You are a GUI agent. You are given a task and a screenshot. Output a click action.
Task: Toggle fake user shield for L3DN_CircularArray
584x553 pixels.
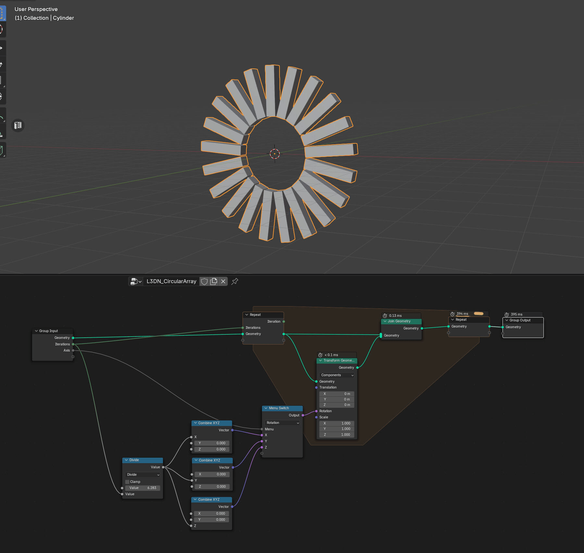[x=204, y=282]
